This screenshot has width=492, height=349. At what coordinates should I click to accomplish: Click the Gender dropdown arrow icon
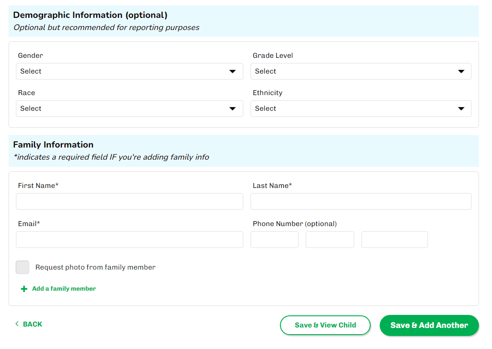click(232, 71)
